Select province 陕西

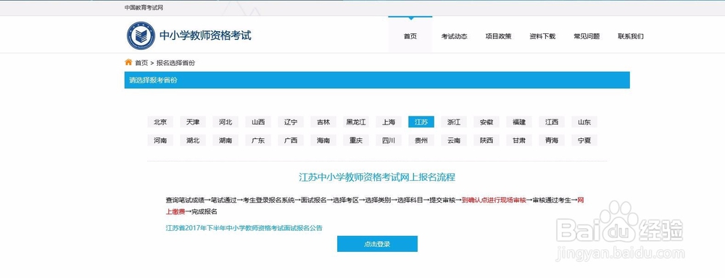coord(486,140)
